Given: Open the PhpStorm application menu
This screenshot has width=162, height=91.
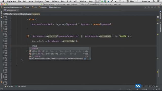Looking at the screenshot, I should click(x=11, y=1).
